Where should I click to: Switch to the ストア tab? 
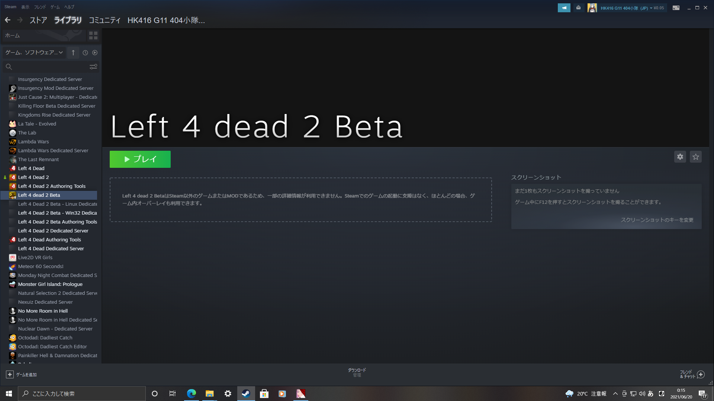coord(38,20)
